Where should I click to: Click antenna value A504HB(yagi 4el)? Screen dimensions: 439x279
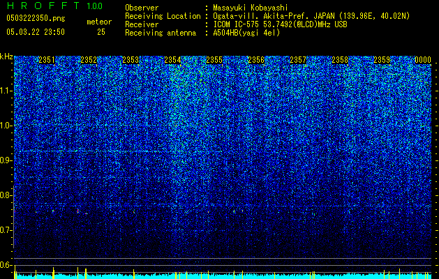pyautogui.click(x=246, y=33)
